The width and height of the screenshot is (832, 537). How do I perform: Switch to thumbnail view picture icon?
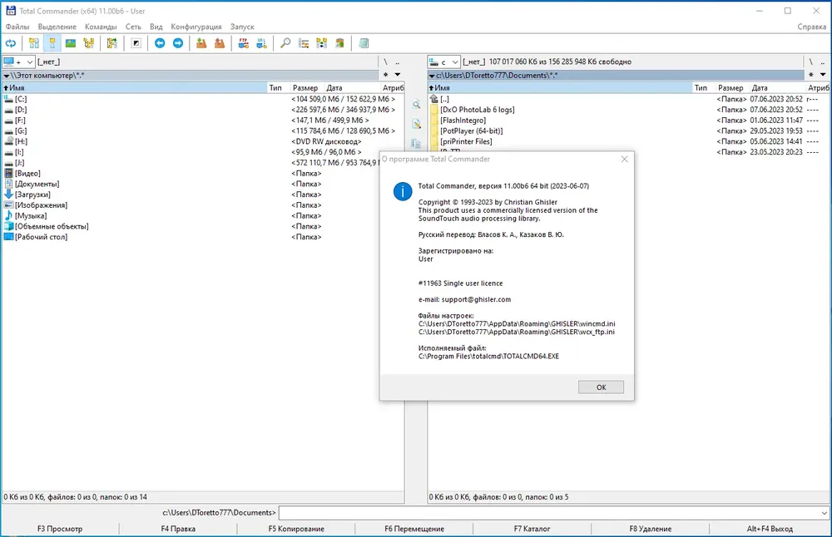71,43
